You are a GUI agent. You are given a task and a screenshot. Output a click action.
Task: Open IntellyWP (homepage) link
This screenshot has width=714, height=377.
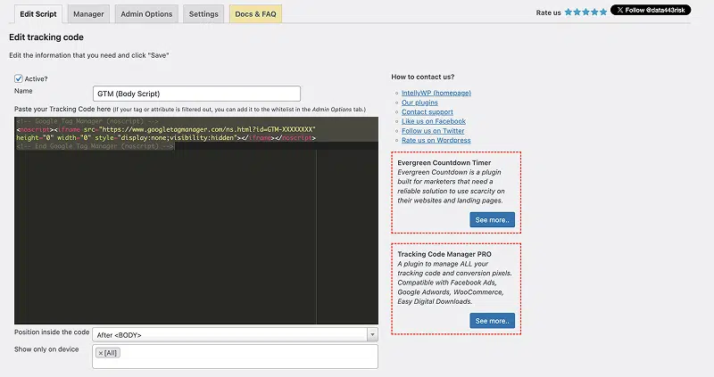436,93
